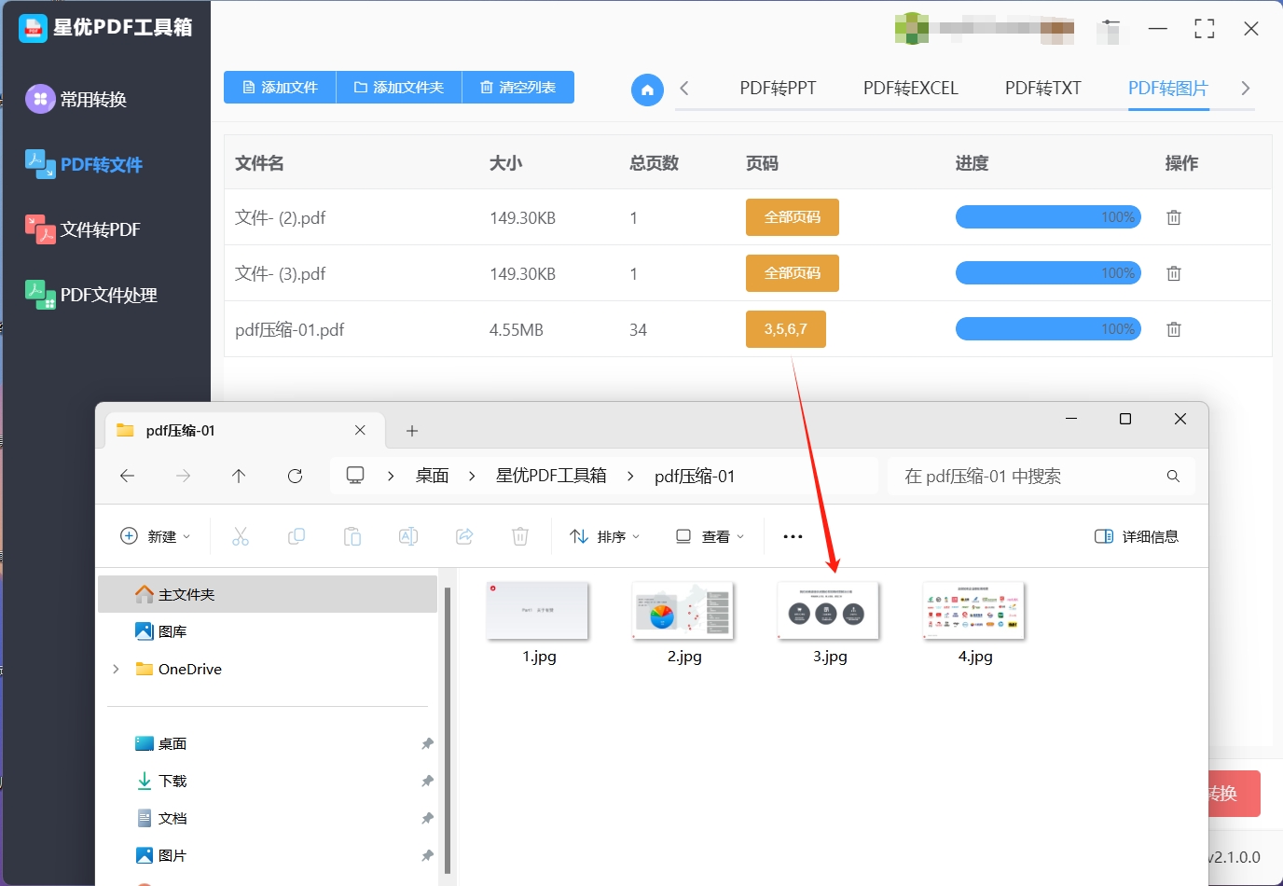Click the Share icon in Explorer toolbar
Screen dimensions: 1283x886
coord(464,536)
